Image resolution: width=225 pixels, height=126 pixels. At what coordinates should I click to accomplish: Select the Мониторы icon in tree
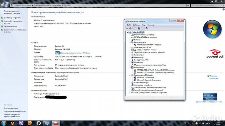tap(132, 63)
